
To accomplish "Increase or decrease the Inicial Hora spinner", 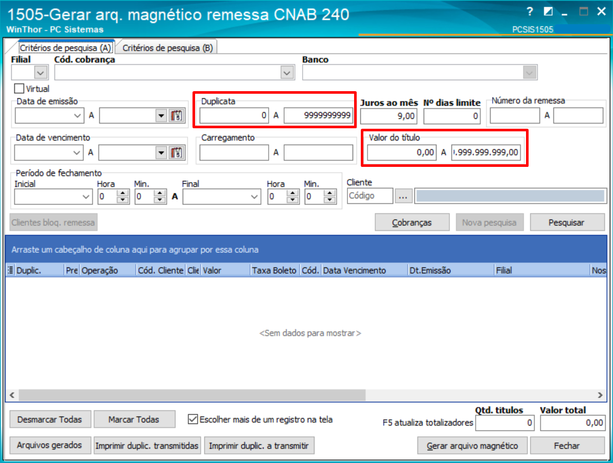I will [x=123, y=197].
